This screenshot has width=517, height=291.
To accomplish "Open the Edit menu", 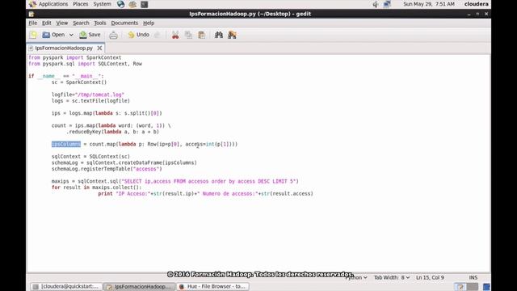I will (x=47, y=23).
